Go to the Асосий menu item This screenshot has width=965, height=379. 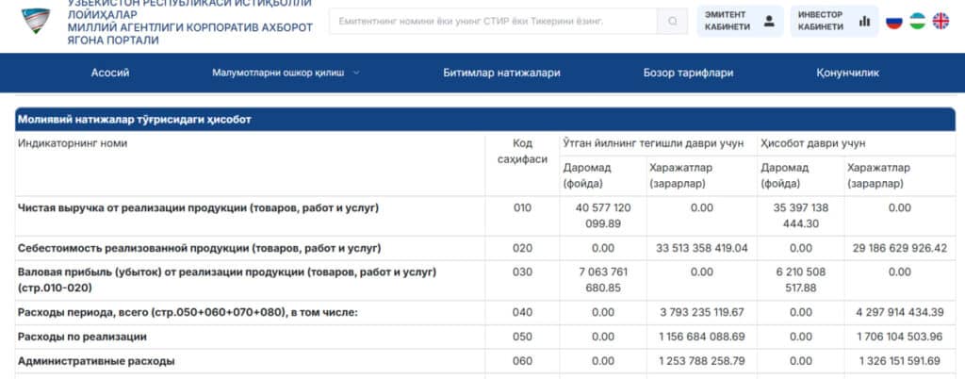[110, 73]
